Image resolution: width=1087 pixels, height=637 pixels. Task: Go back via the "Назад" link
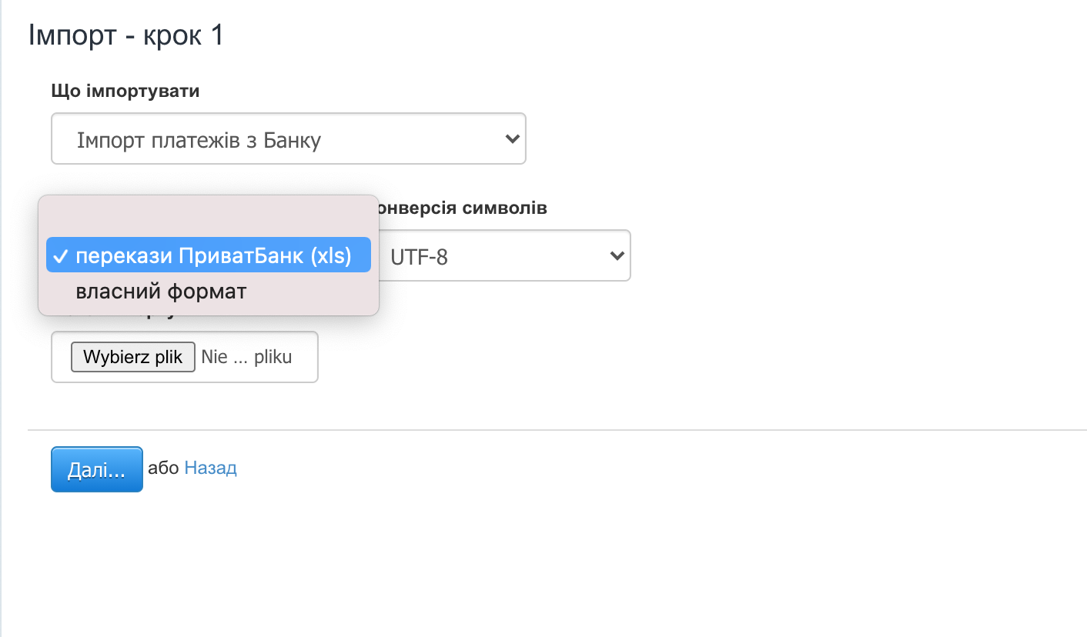(x=211, y=469)
